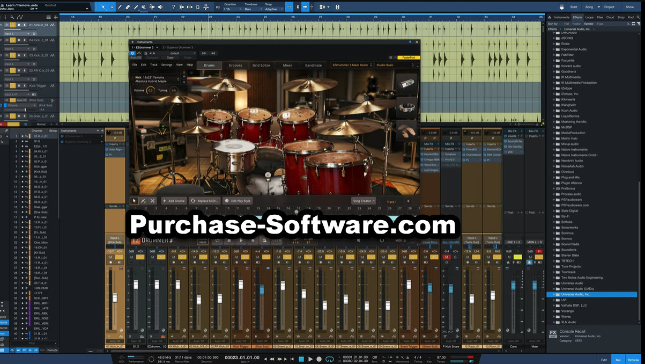645x364 pixels.
Task: Select the Arrow tool in the toolbar
Action: (103, 7)
